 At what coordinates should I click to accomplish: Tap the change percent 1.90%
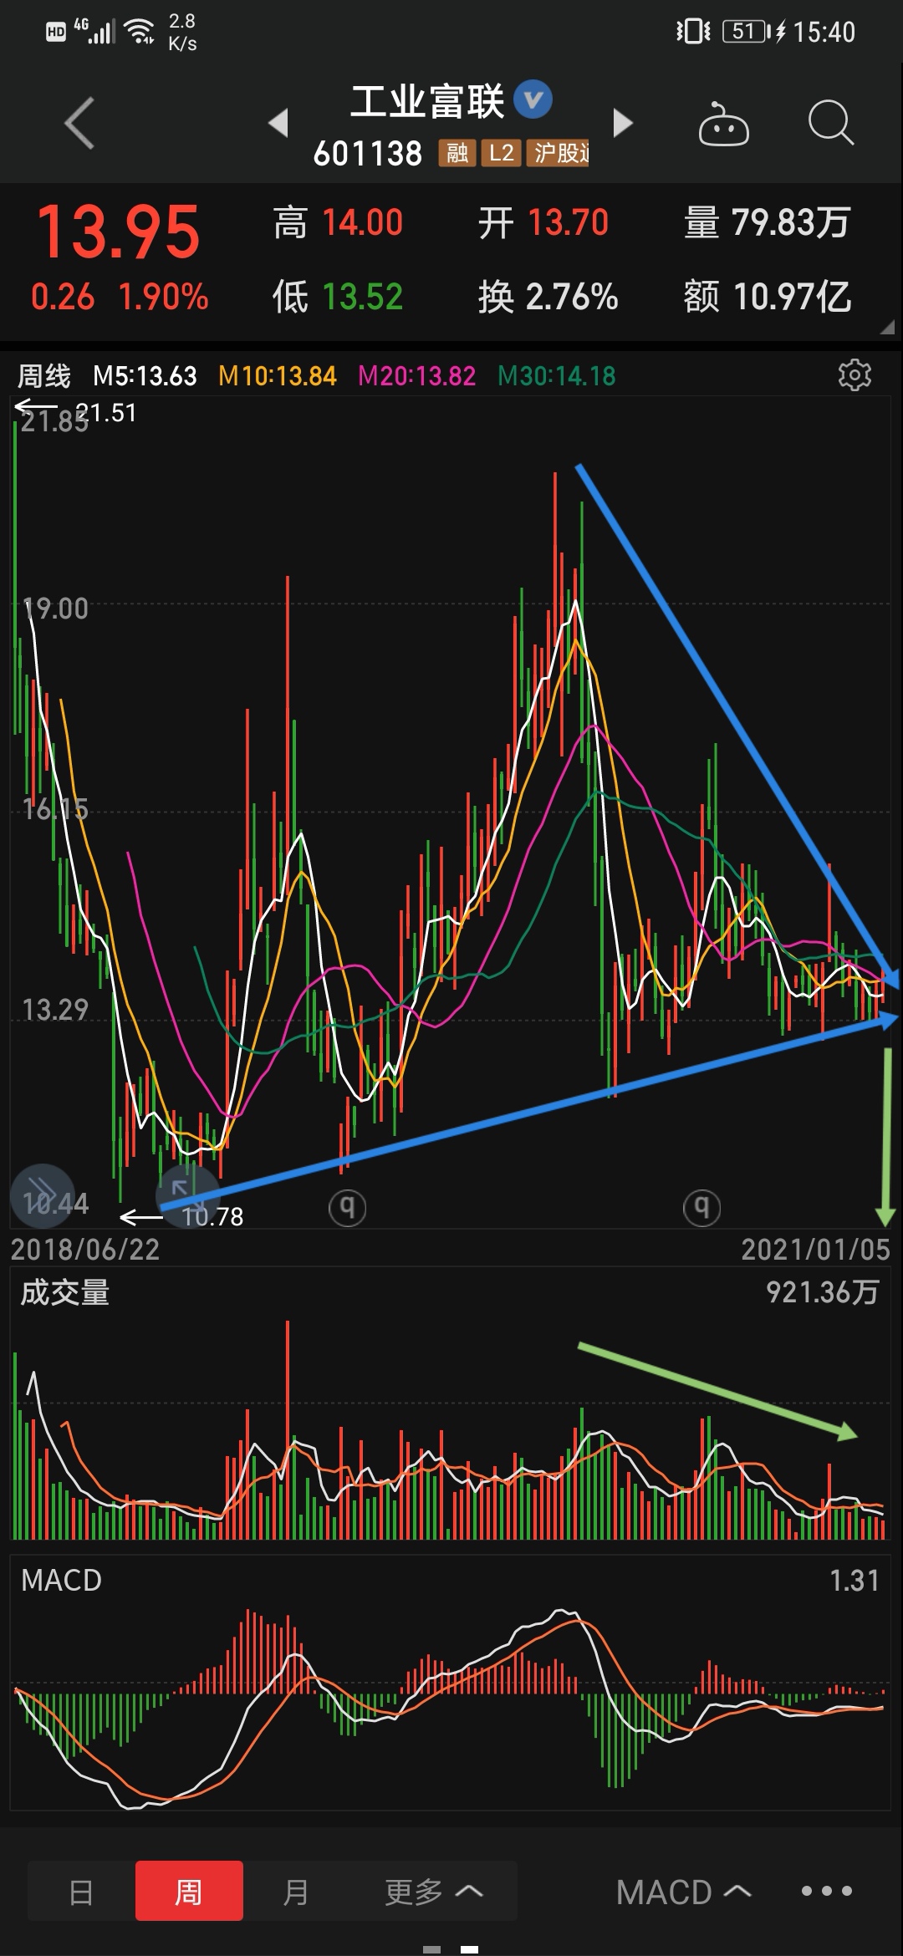pos(163,297)
